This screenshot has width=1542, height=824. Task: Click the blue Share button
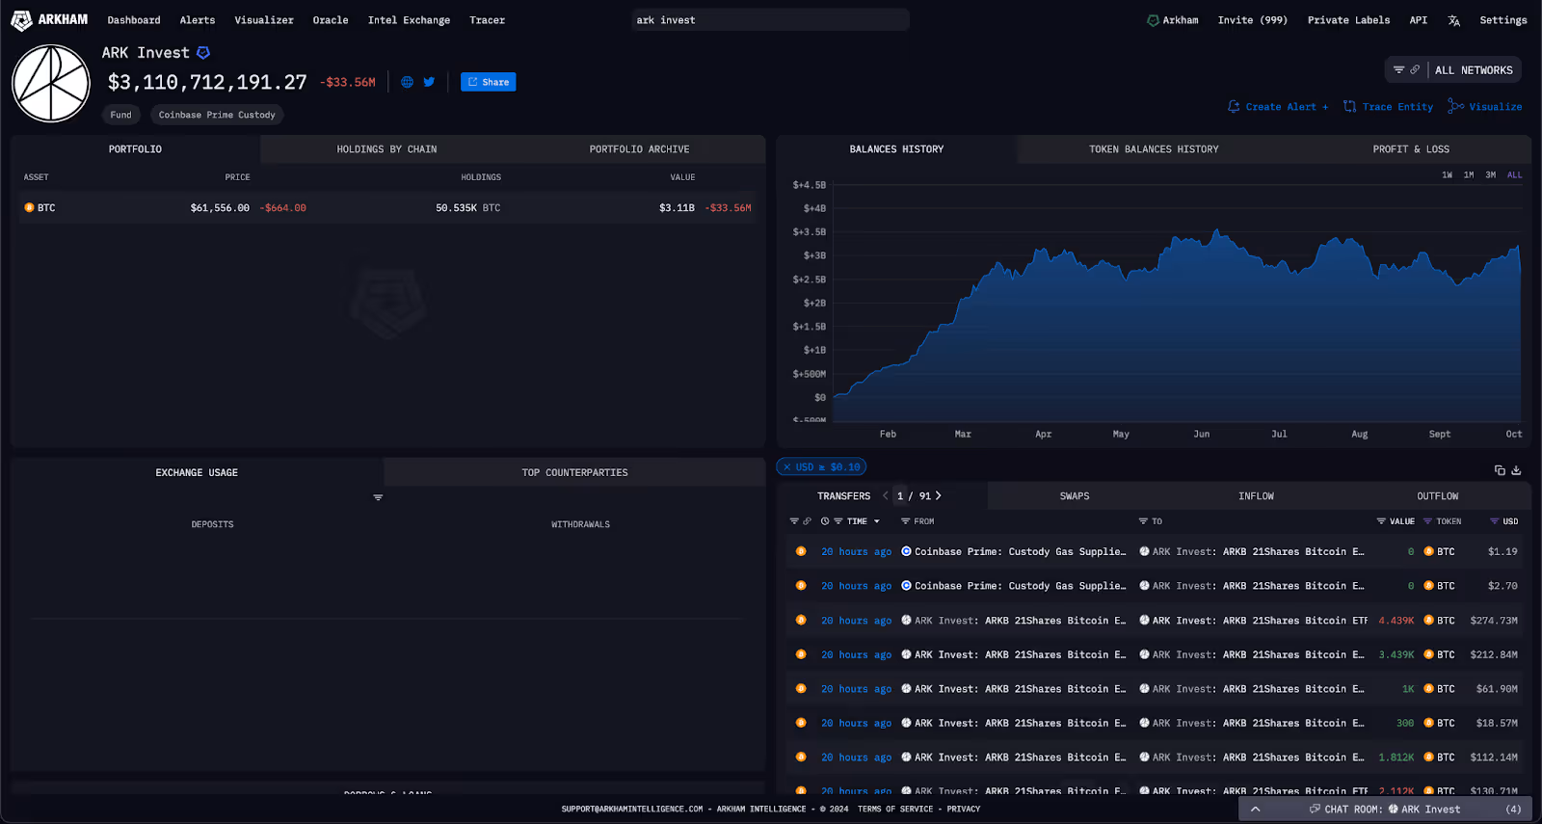click(489, 82)
